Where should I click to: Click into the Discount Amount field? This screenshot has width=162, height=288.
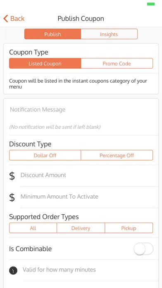[89, 175]
